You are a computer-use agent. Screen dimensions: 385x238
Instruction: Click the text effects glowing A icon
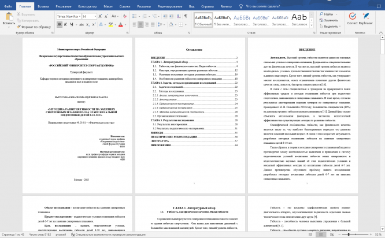pyautogui.click(x=101, y=24)
